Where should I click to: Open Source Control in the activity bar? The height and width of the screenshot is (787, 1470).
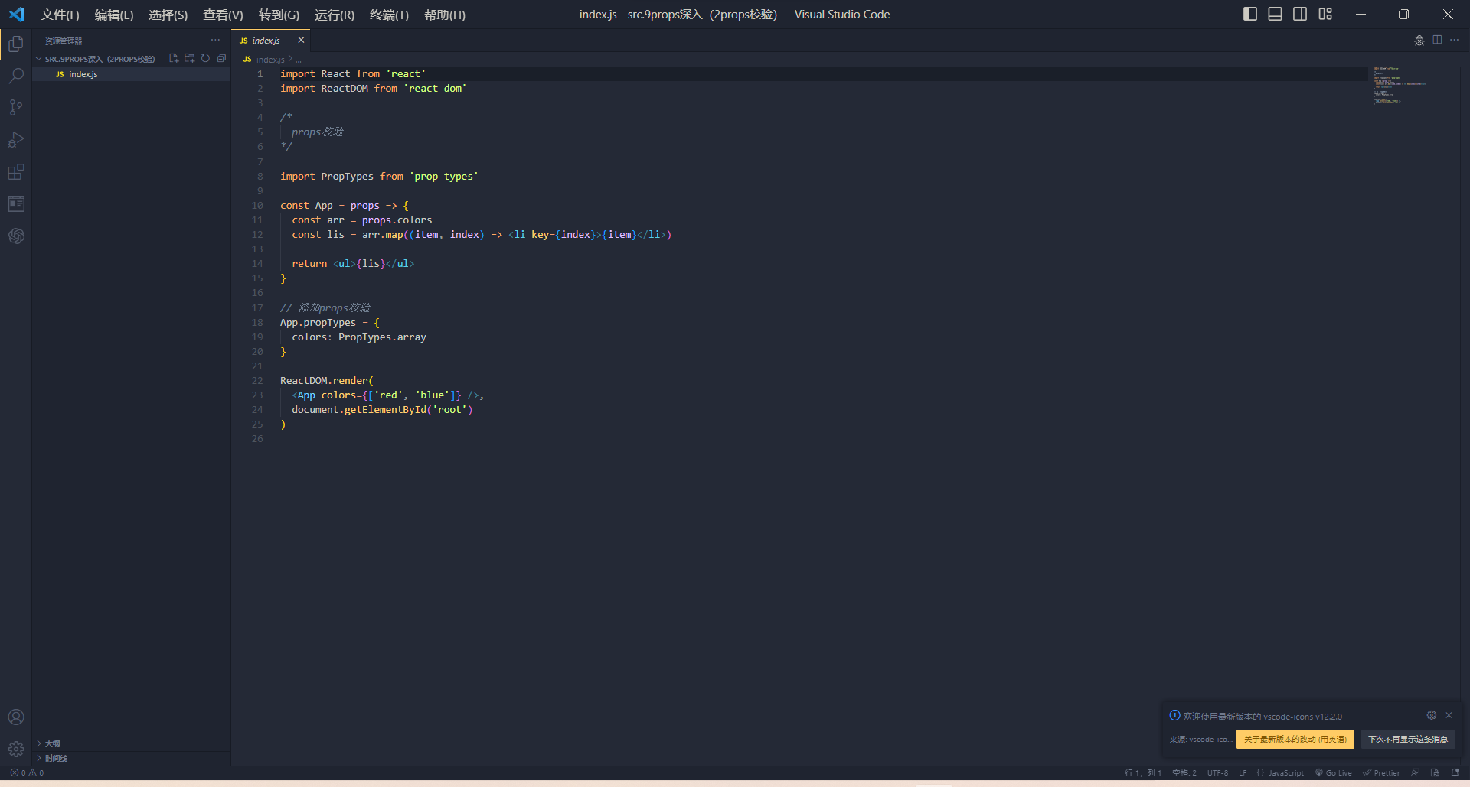(16, 107)
